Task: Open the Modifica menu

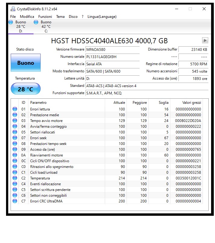Action: coord(27,17)
